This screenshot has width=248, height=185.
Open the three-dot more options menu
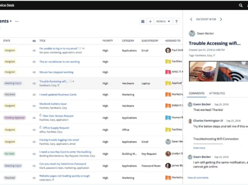17,21
